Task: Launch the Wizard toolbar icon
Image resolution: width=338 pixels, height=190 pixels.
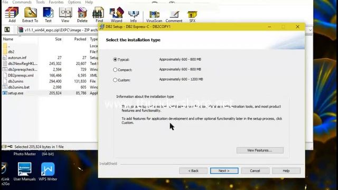Action: pyautogui.click(x=116, y=15)
